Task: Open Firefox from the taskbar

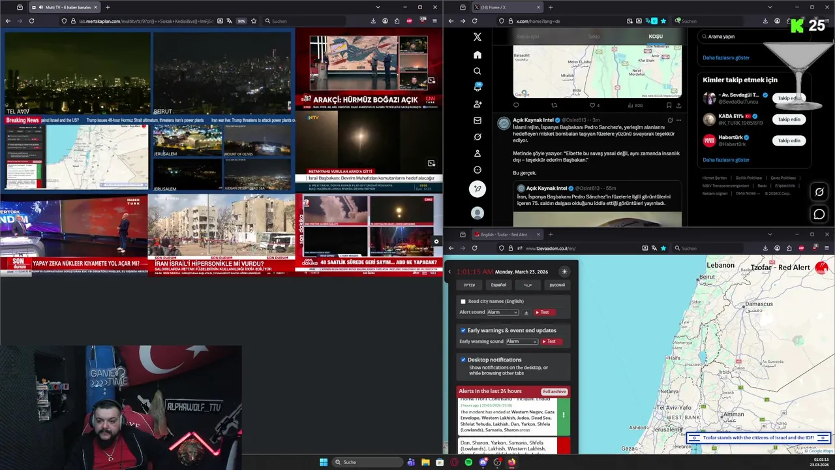Action: (511, 462)
